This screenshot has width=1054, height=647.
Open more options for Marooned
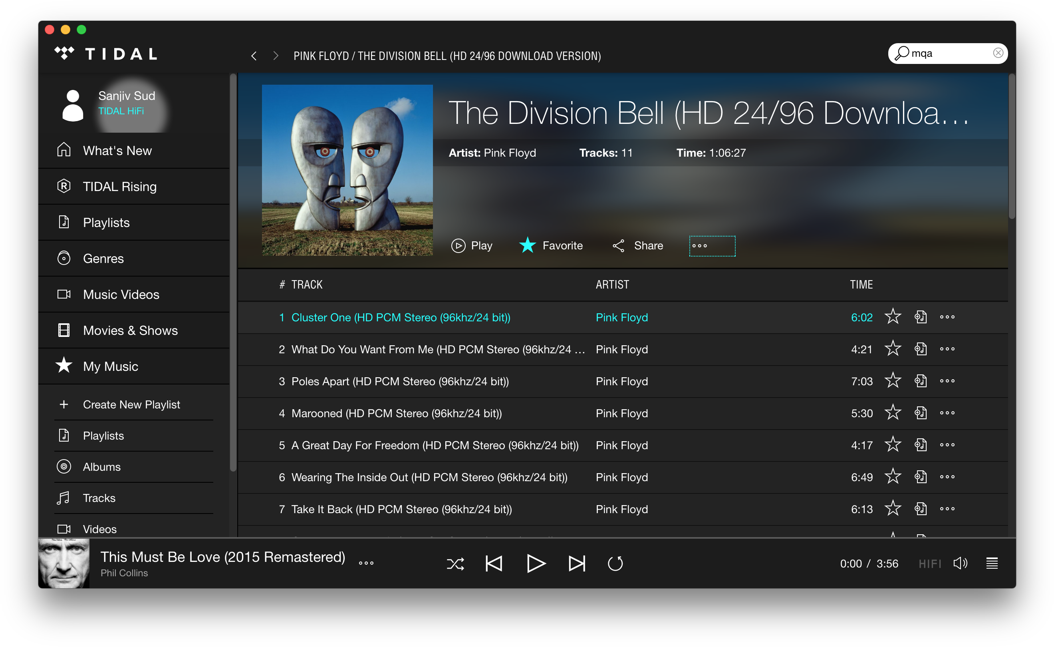point(947,413)
